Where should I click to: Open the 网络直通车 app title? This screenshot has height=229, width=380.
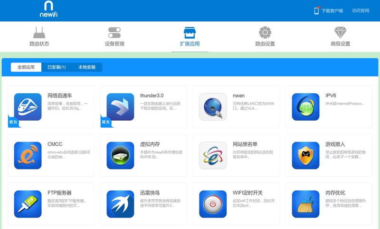click(x=60, y=96)
